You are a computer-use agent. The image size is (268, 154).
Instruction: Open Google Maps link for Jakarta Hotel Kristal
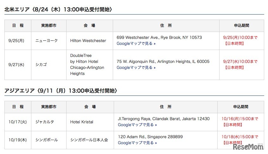pos(137,125)
